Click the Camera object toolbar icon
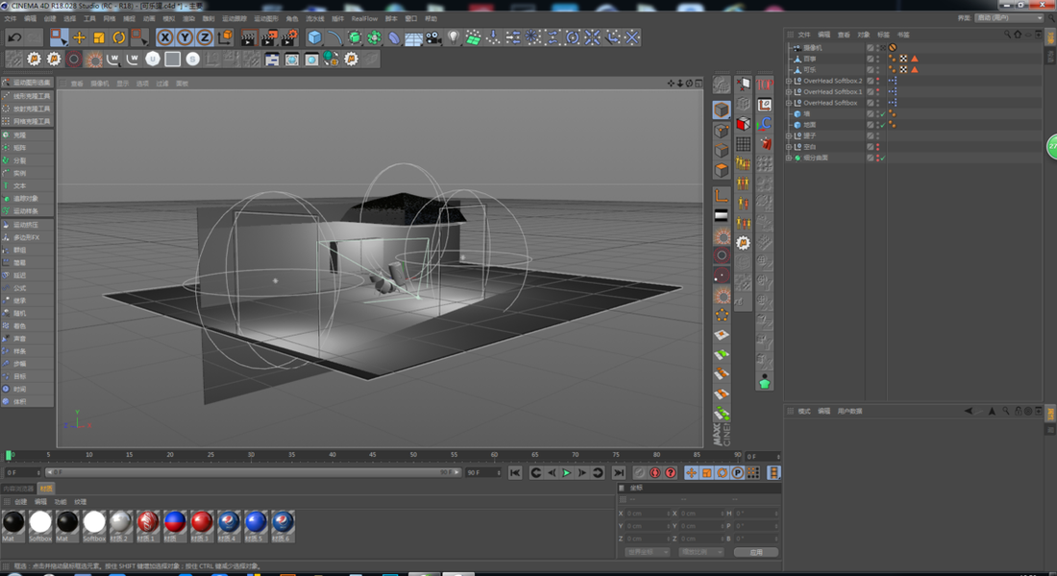The width and height of the screenshot is (1057, 576). pos(433,37)
